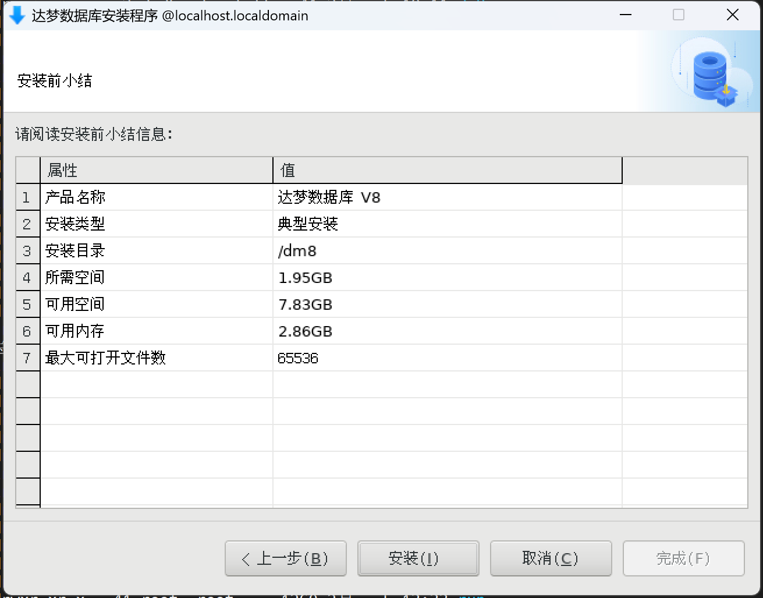This screenshot has height=598, width=763.
Task: Cancel setup with 取消(C) button
Action: click(551, 558)
